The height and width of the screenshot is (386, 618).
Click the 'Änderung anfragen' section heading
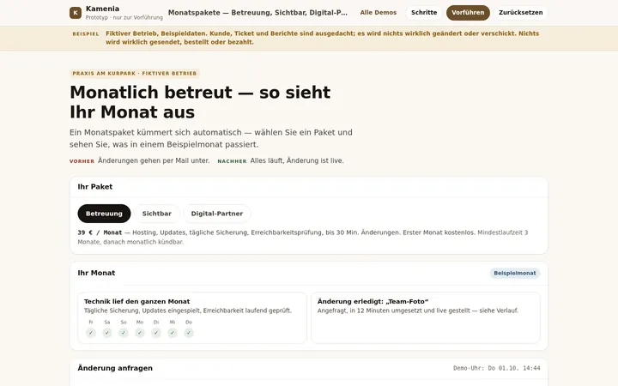115,368
